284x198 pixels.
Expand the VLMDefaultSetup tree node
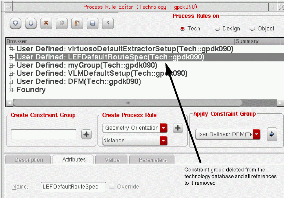(x=11, y=74)
